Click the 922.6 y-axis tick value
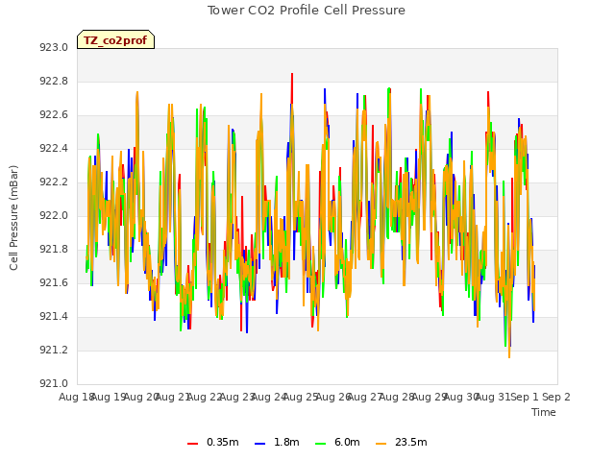 pos(54,115)
